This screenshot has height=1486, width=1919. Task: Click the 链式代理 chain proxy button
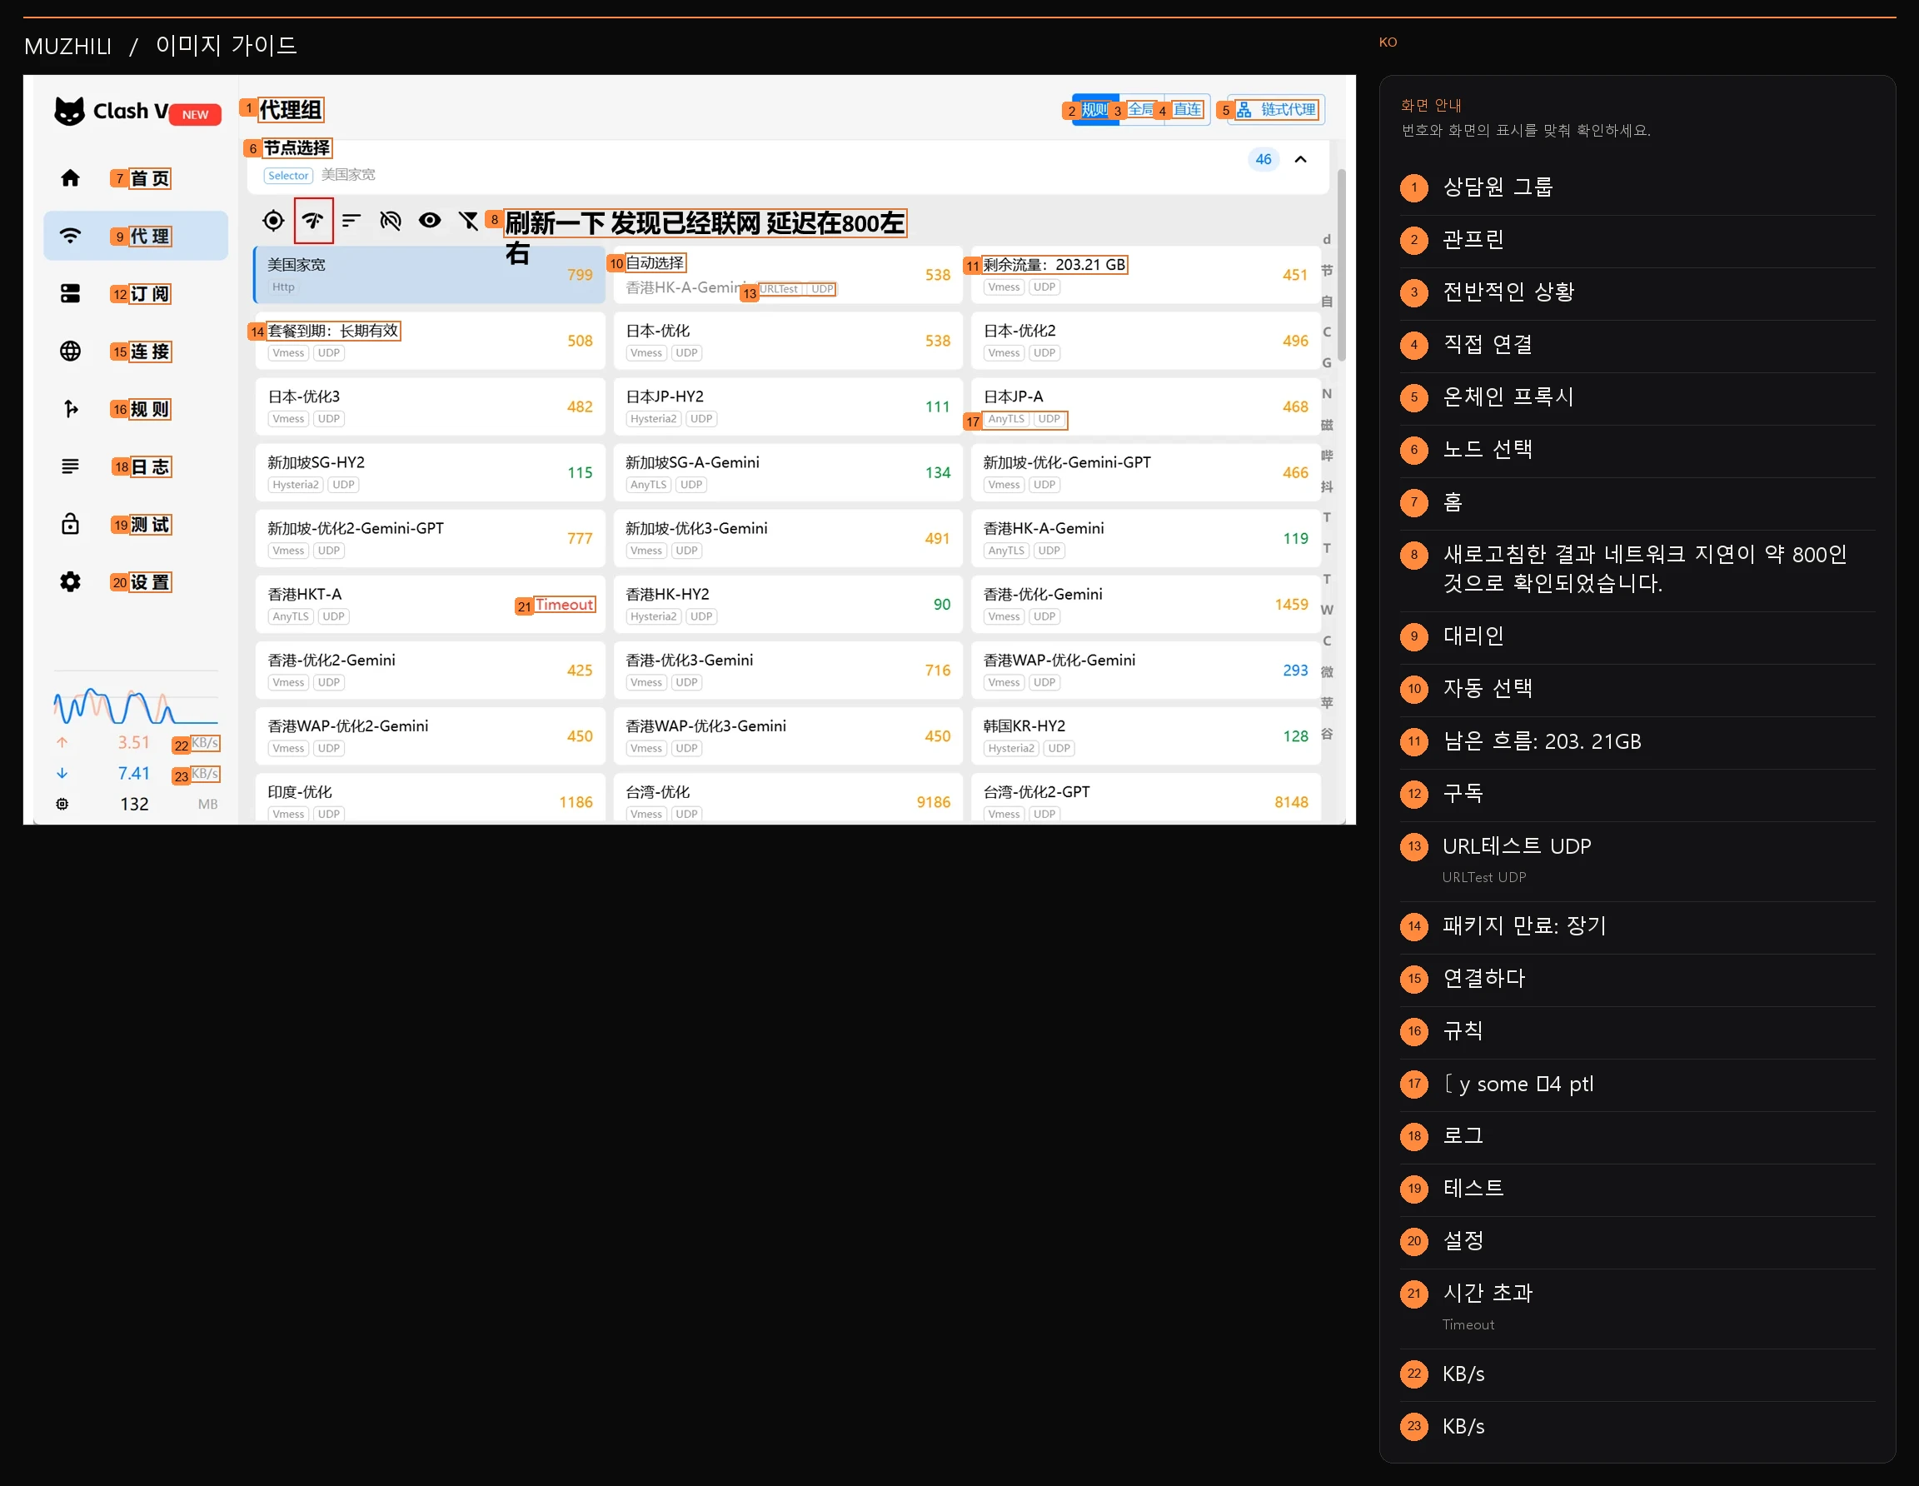pos(1277,110)
